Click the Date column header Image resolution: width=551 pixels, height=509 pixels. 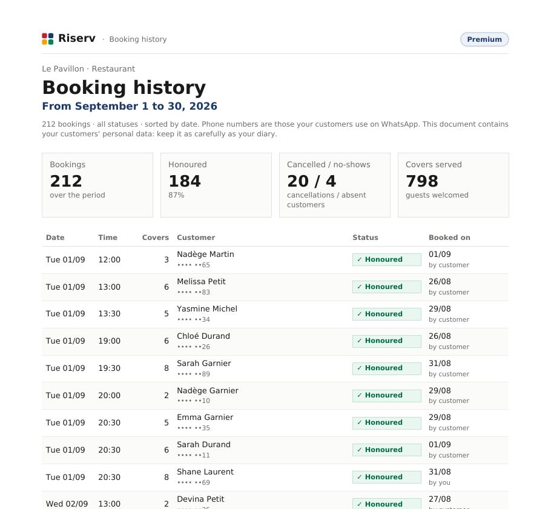click(x=55, y=238)
